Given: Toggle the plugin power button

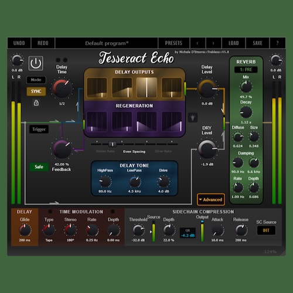Looking at the screenshot, I should coord(36,63).
